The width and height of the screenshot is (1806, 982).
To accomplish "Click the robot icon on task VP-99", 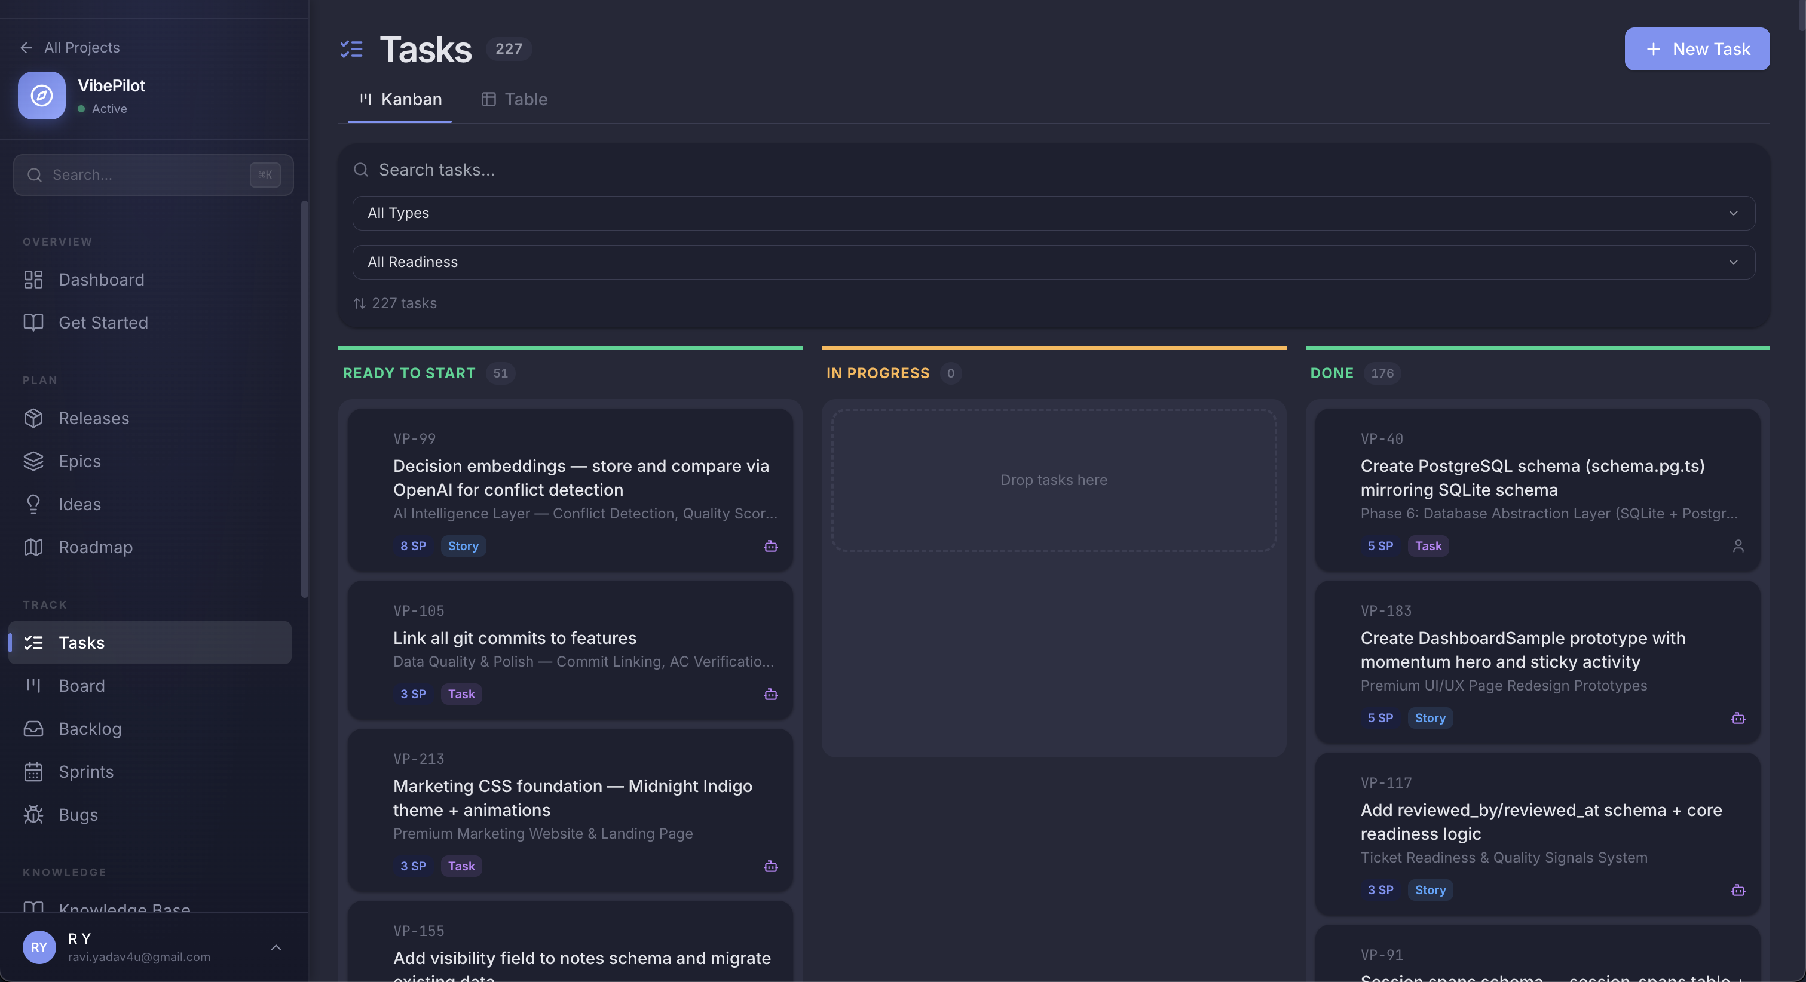I will coord(770,547).
